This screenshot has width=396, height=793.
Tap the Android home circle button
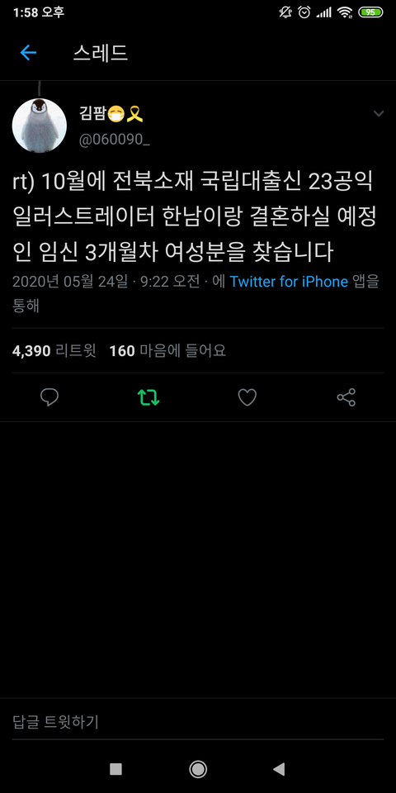198,769
